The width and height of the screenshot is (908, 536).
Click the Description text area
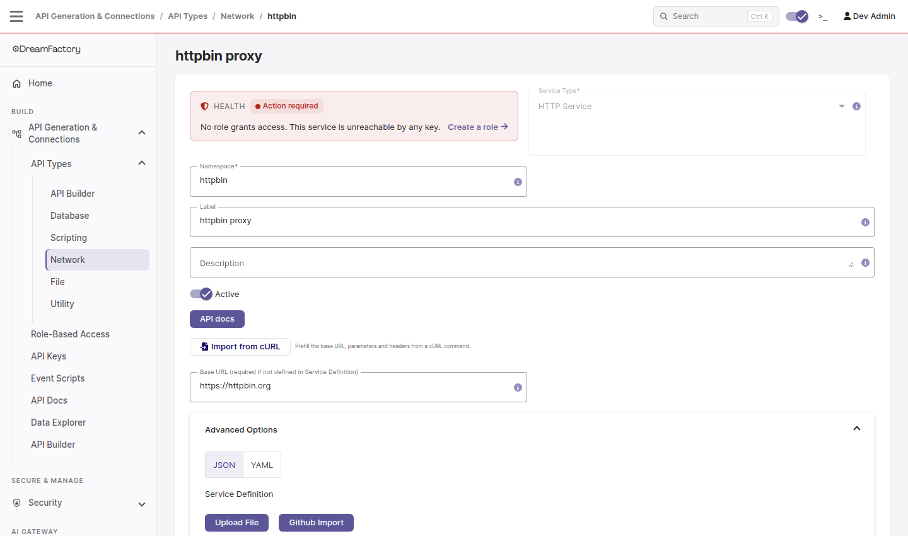(532, 262)
